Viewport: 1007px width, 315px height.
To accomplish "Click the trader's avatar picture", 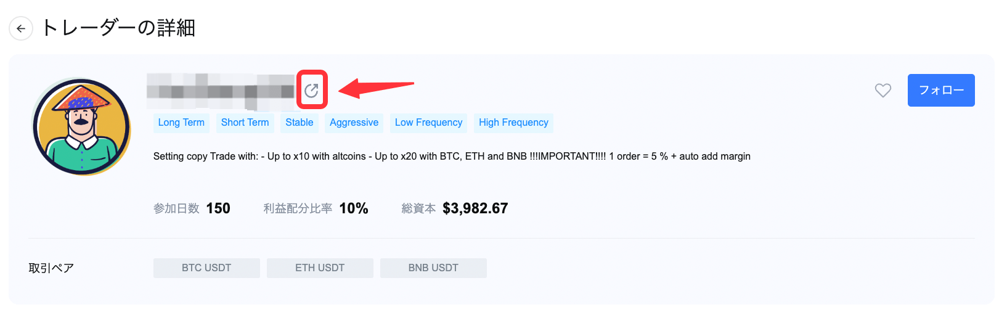I will (x=81, y=127).
